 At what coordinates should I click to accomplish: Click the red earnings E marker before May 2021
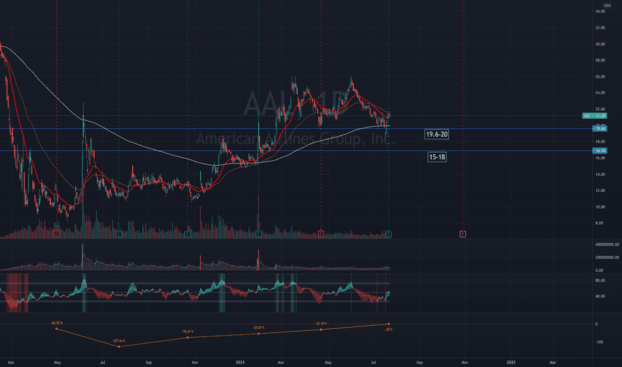(321, 234)
